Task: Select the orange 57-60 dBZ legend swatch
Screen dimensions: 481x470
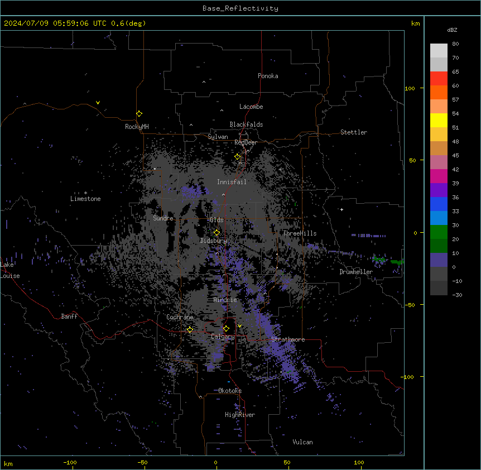Action: coord(439,92)
